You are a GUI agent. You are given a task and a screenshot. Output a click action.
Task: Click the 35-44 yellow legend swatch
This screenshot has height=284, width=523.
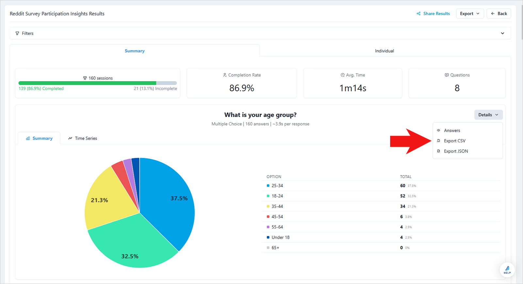coord(268,206)
